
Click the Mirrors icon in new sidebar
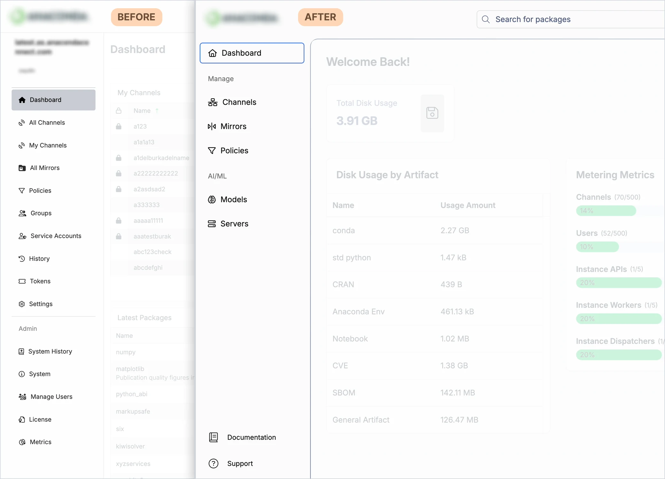212,127
